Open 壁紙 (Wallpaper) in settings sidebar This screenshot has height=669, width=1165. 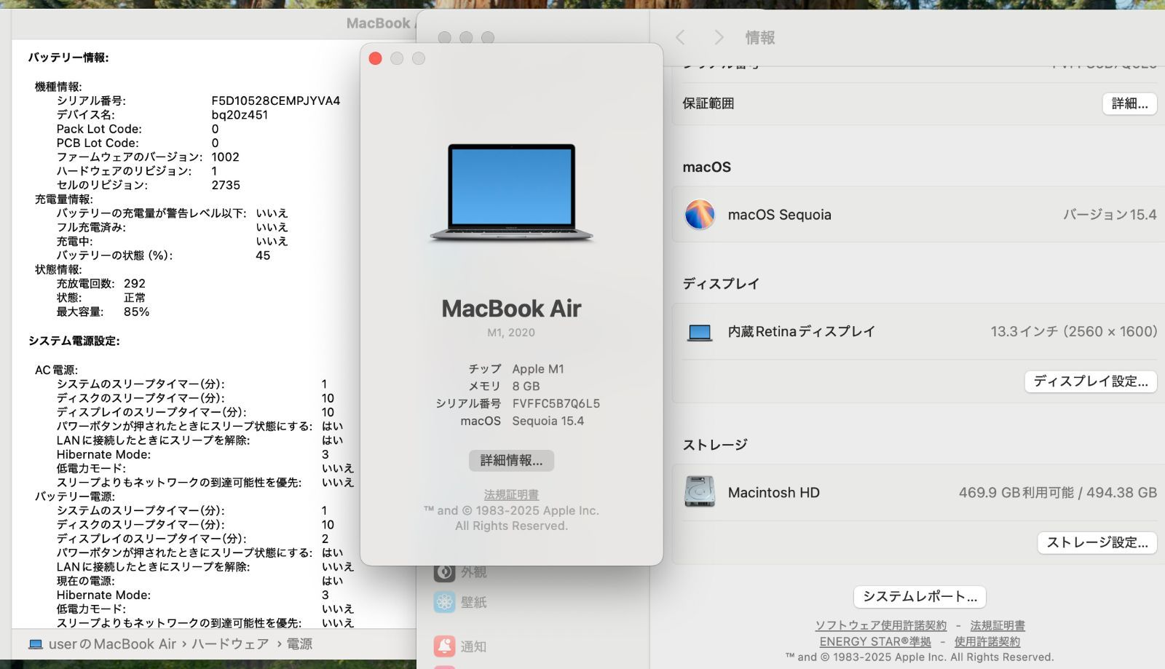460,602
